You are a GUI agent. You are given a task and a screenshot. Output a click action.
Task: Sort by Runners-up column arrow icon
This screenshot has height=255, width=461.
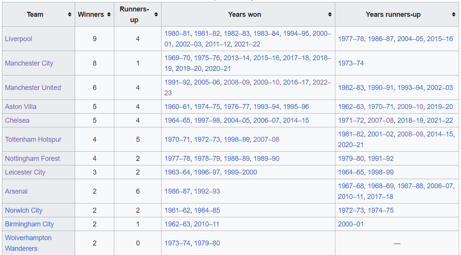(x=156, y=14)
